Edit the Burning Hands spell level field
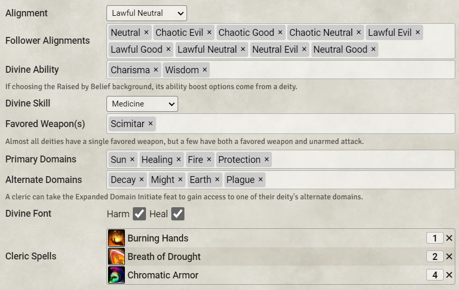The width and height of the screenshot is (459, 290). tap(435, 238)
